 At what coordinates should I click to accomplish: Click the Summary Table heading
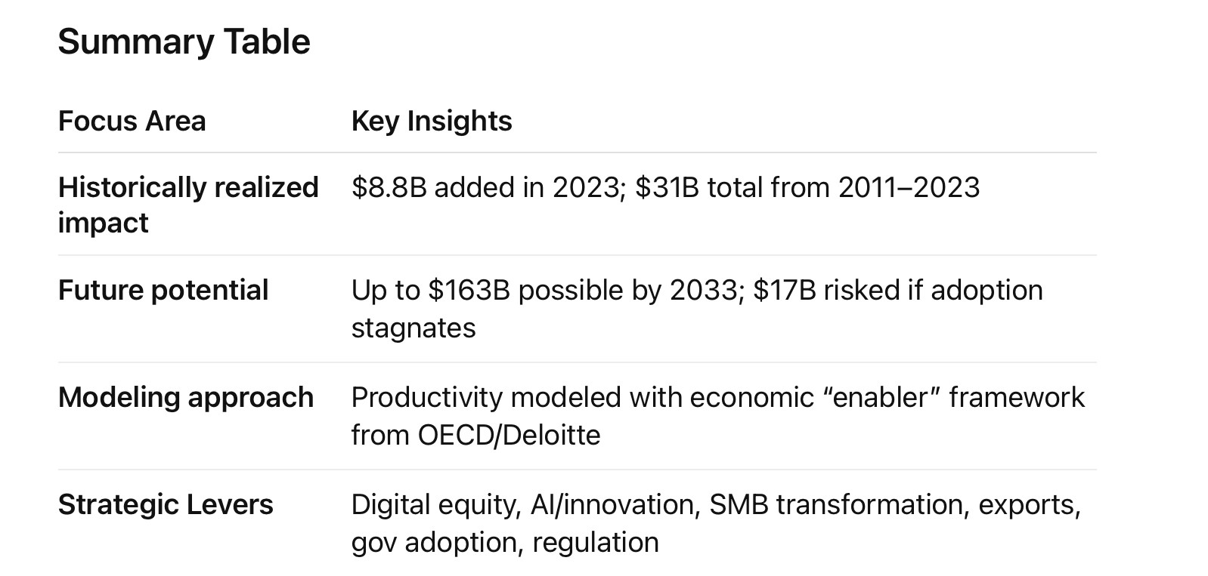[x=184, y=42]
